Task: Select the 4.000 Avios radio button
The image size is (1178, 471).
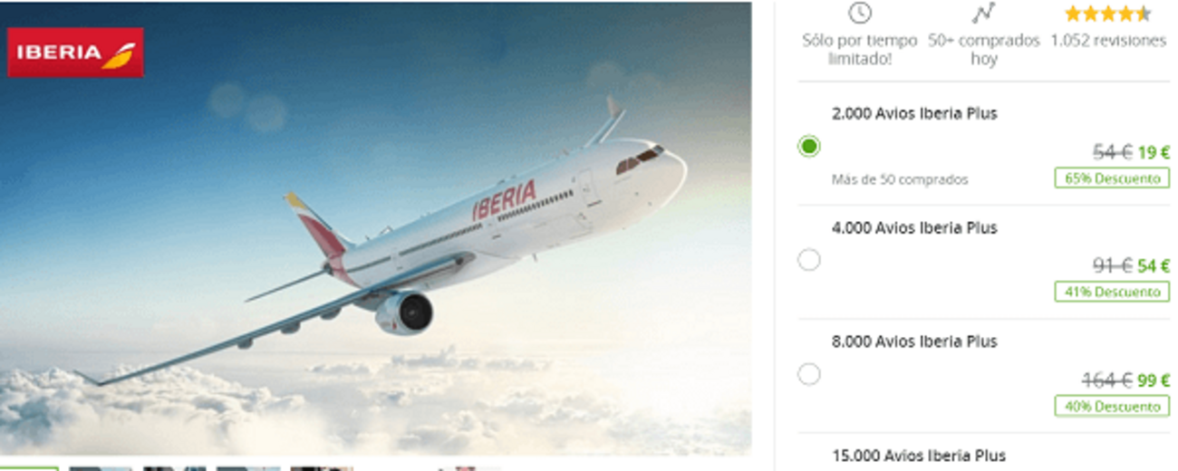Action: click(809, 260)
